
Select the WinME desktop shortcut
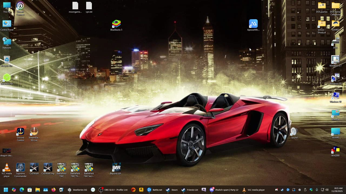tap(335, 133)
